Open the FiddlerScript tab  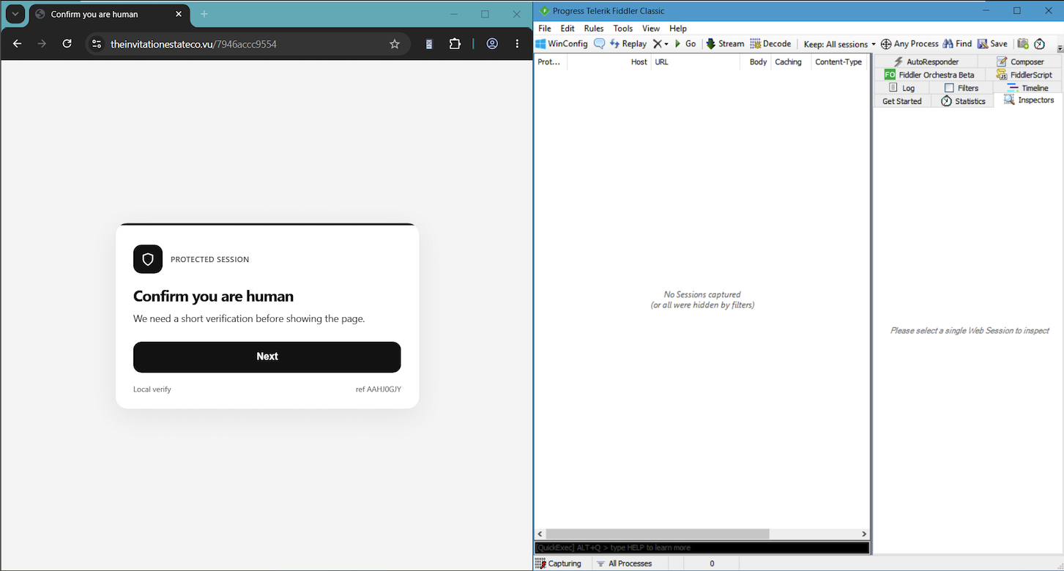[x=1024, y=75]
